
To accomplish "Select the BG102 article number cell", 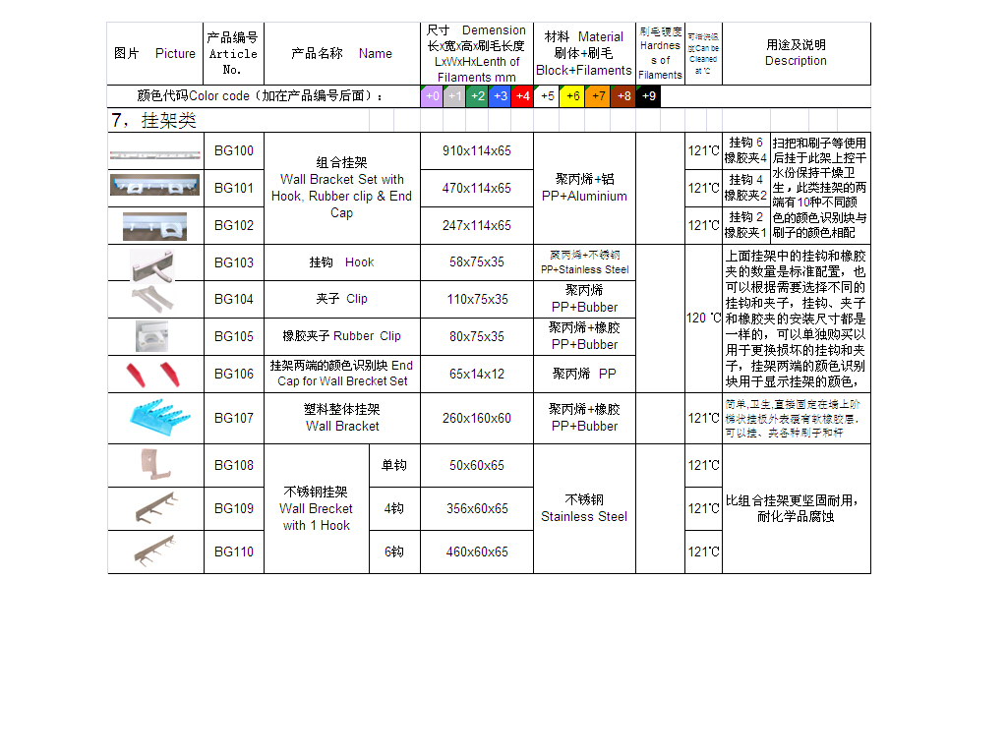I will click(234, 225).
